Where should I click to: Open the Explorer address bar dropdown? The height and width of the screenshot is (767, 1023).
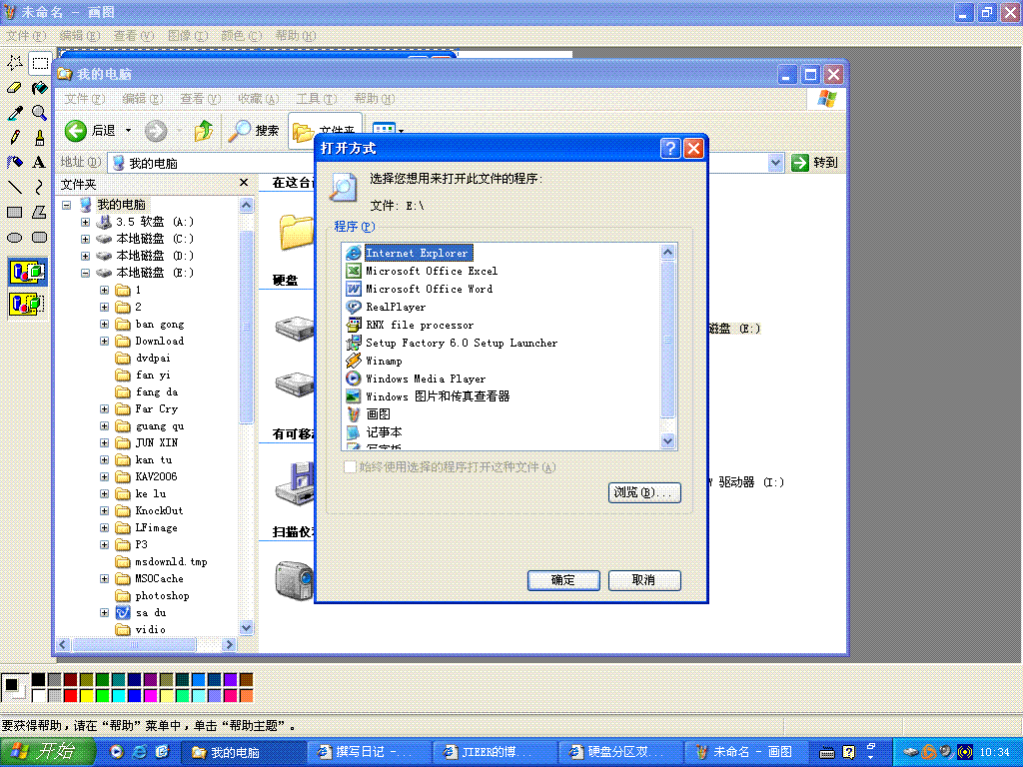click(775, 163)
